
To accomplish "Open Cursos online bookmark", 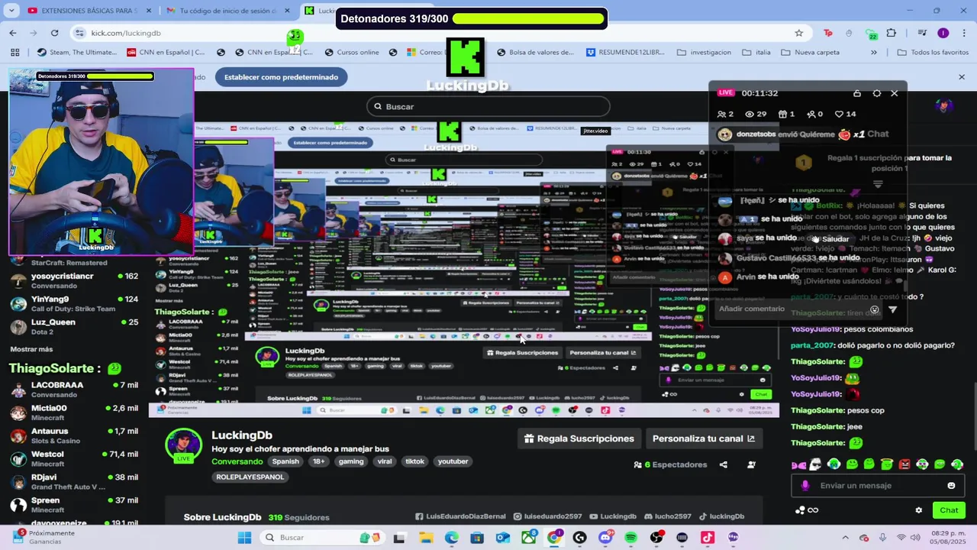I will [x=352, y=53].
